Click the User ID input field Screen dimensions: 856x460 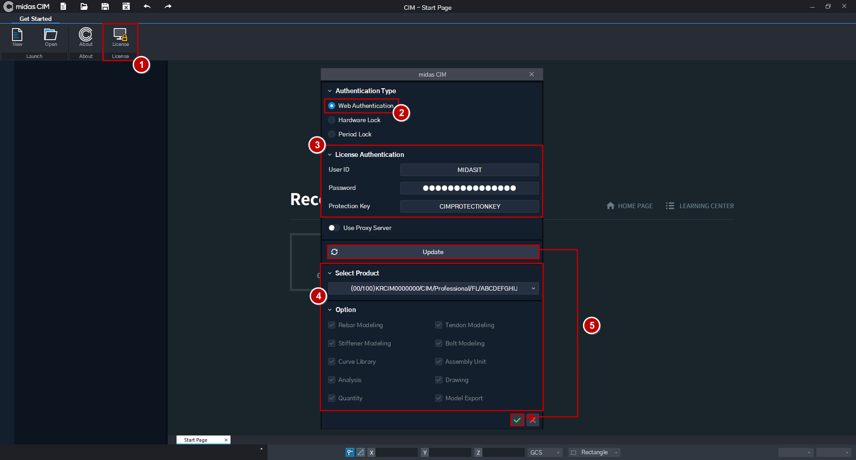[469, 170]
